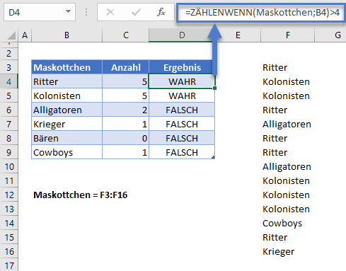Select cell C4 with value 5
The height and width of the screenshot is (271, 346).
(x=125, y=81)
